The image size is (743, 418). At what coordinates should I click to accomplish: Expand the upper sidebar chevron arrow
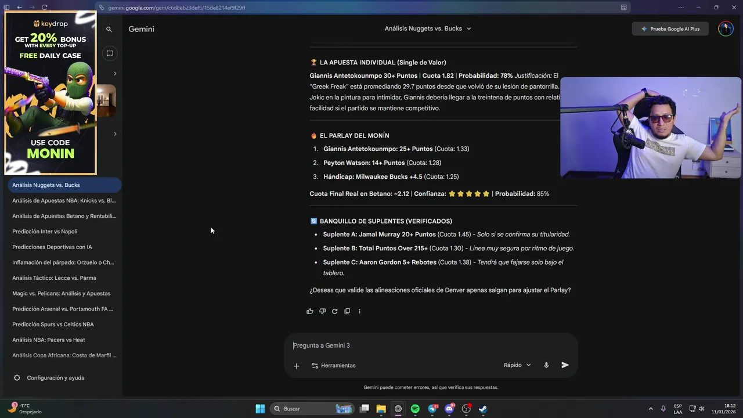coord(115,73)
